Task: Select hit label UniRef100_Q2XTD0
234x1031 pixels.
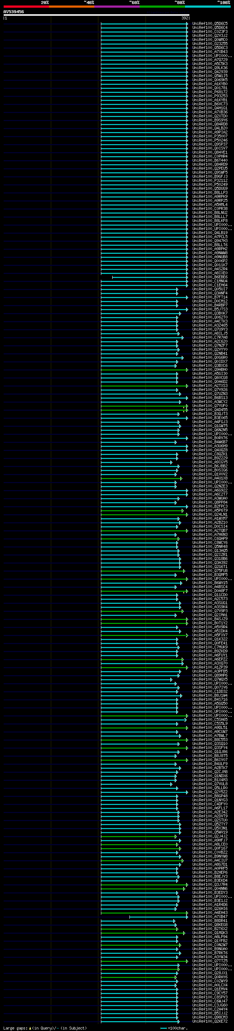Action: [210, 116]
